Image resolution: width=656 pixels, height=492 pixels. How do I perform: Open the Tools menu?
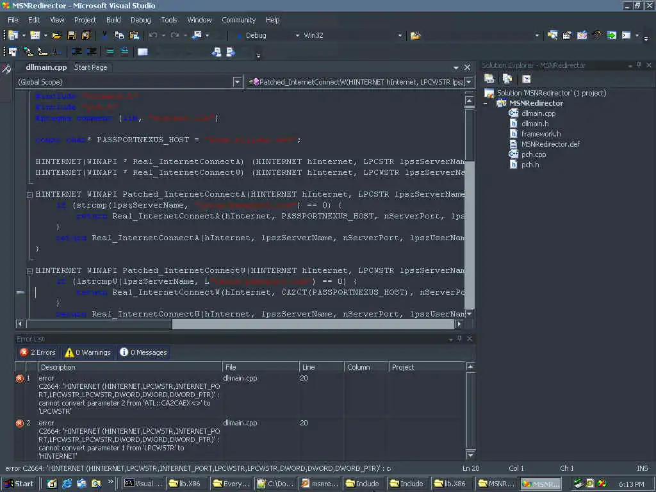tap(169, 20)
